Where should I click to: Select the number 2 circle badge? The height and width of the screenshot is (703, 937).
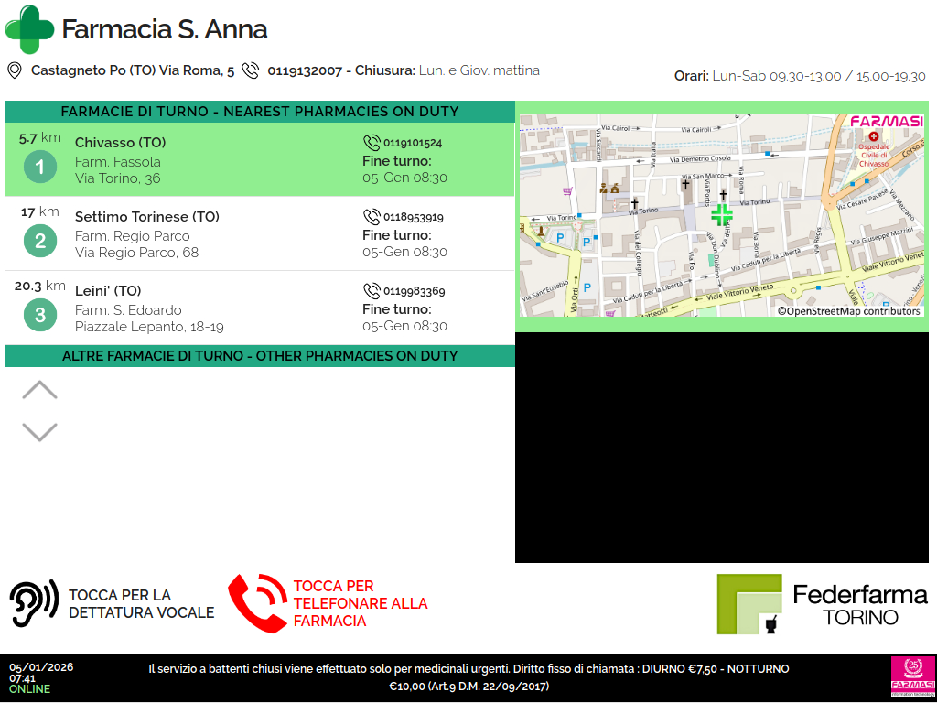[39, 242]
